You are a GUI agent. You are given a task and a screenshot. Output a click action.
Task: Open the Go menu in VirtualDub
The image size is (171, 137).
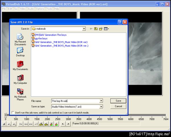coord(16,9)
